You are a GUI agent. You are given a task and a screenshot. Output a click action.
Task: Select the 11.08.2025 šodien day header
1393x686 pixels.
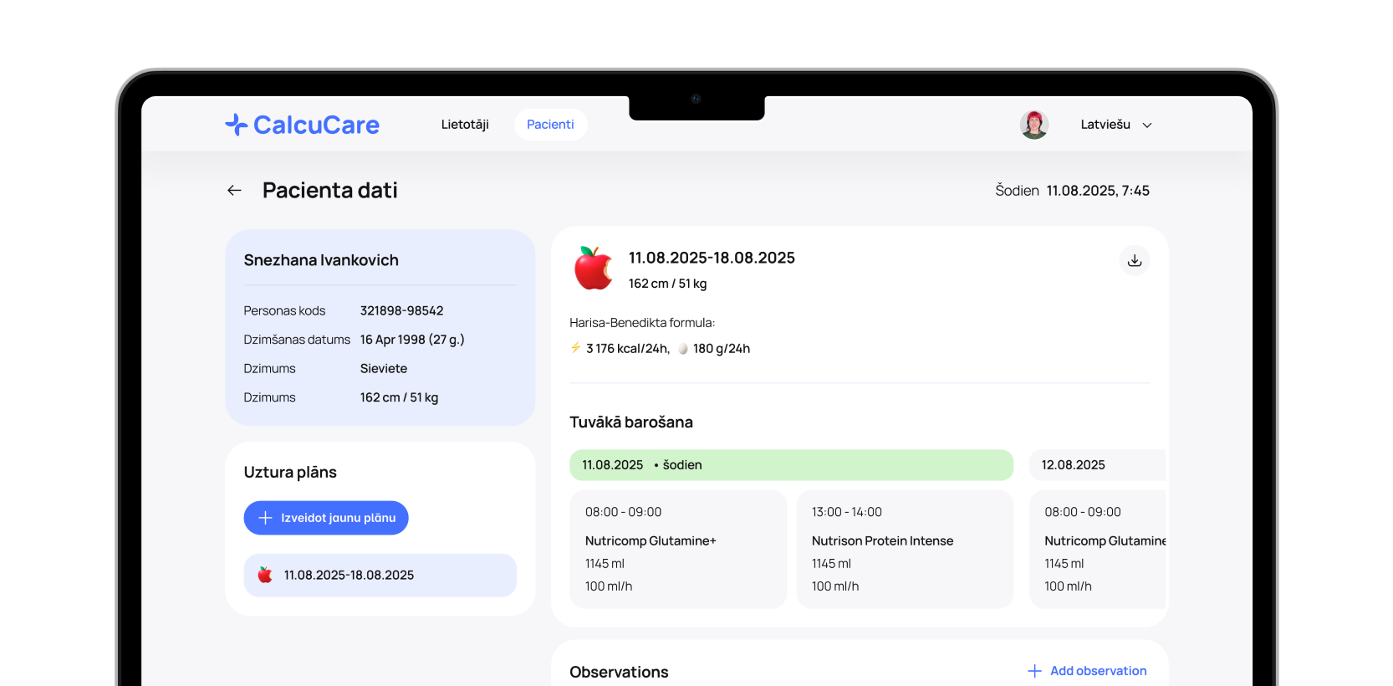tap(791, 465)
